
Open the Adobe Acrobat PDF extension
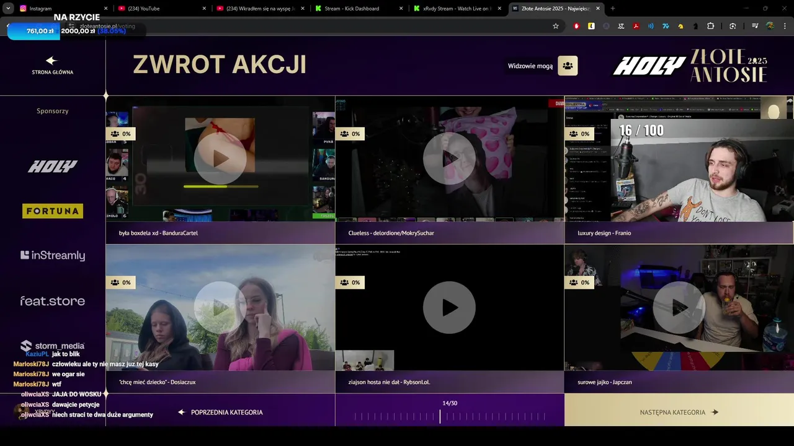[636, 26]
